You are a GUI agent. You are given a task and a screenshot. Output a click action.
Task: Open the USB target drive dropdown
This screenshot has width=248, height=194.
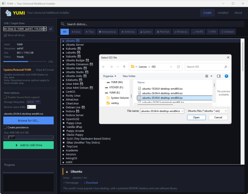45,29
